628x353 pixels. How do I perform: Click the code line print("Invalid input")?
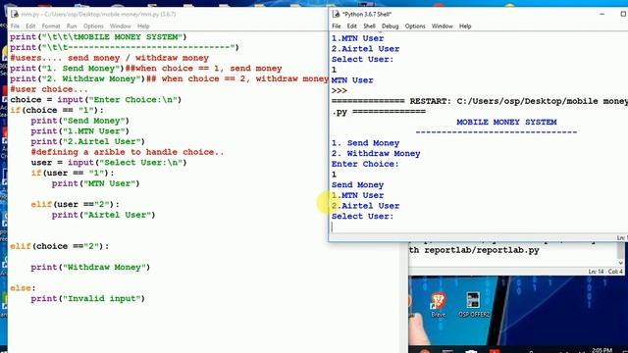[87, 298]
